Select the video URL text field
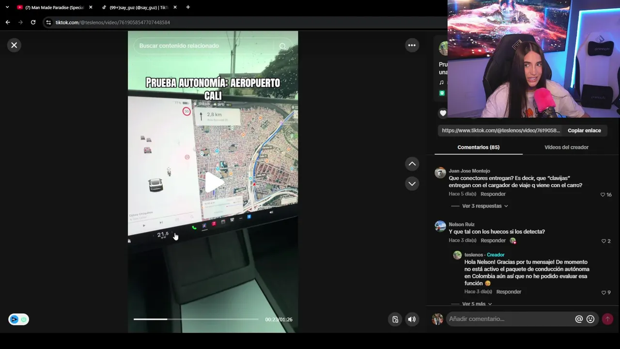 501,130
